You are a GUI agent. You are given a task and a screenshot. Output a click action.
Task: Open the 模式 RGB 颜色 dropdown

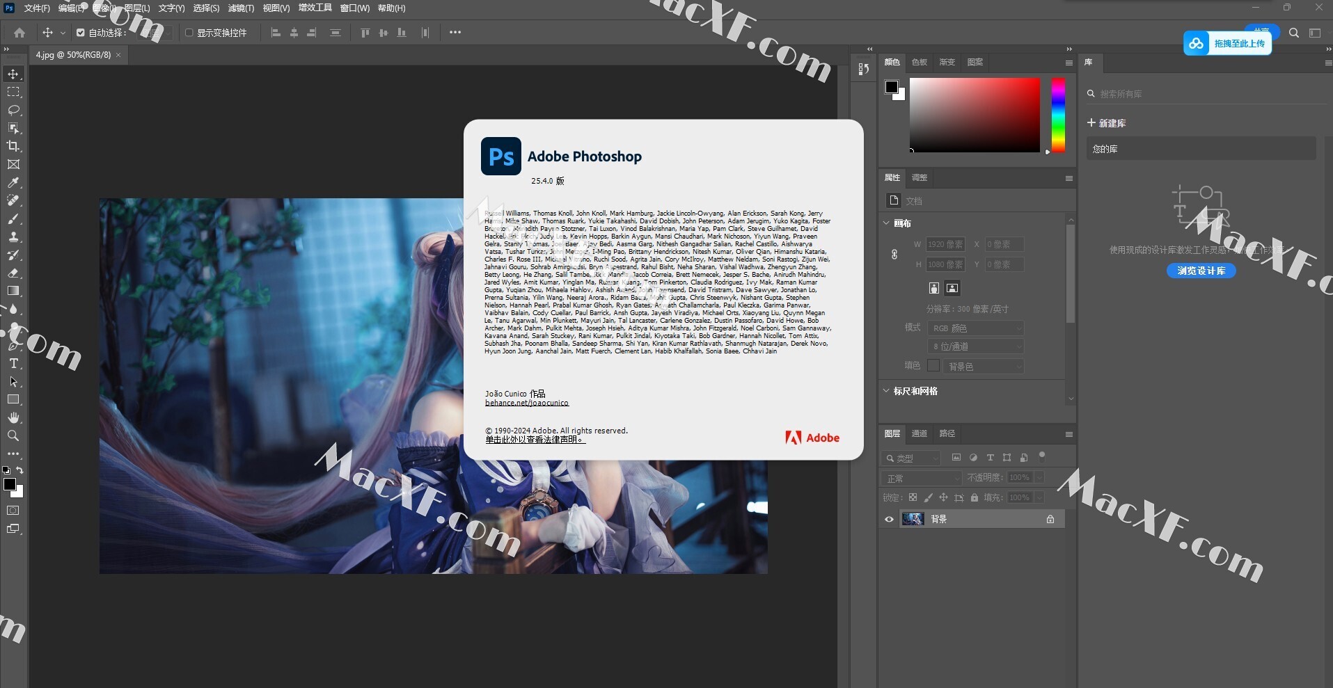[x=975, y=328]
